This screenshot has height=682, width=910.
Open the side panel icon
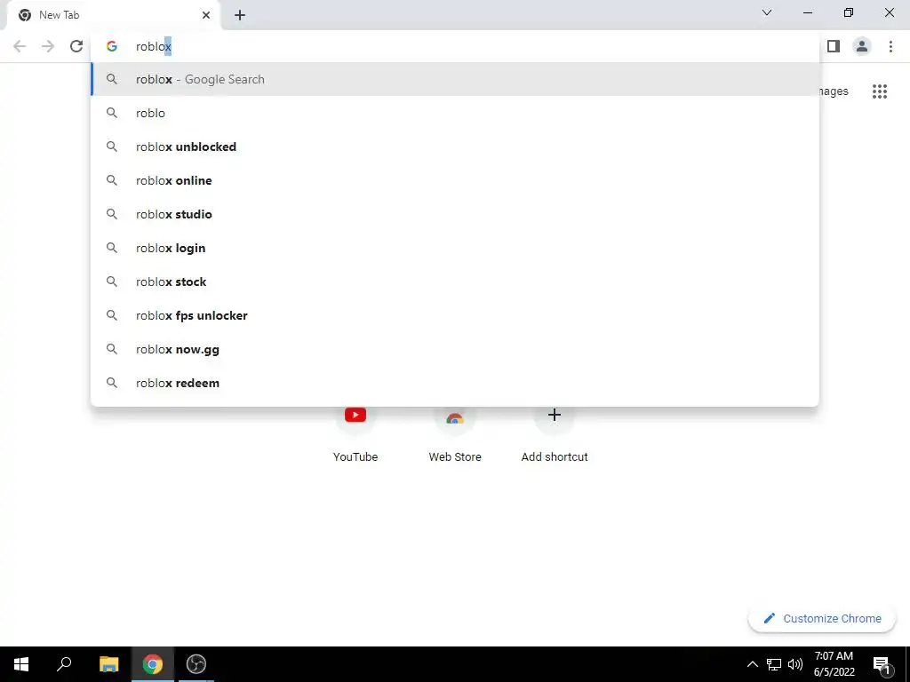click(834, 46)
